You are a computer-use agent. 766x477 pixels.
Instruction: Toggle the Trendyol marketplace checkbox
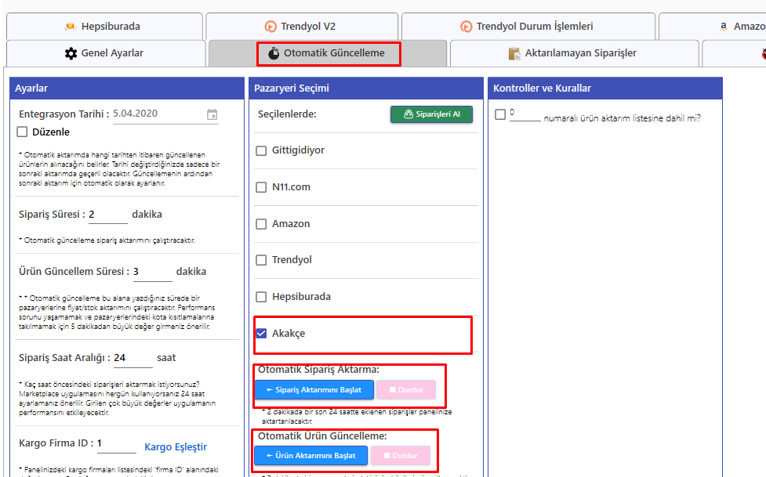[261, 260]
